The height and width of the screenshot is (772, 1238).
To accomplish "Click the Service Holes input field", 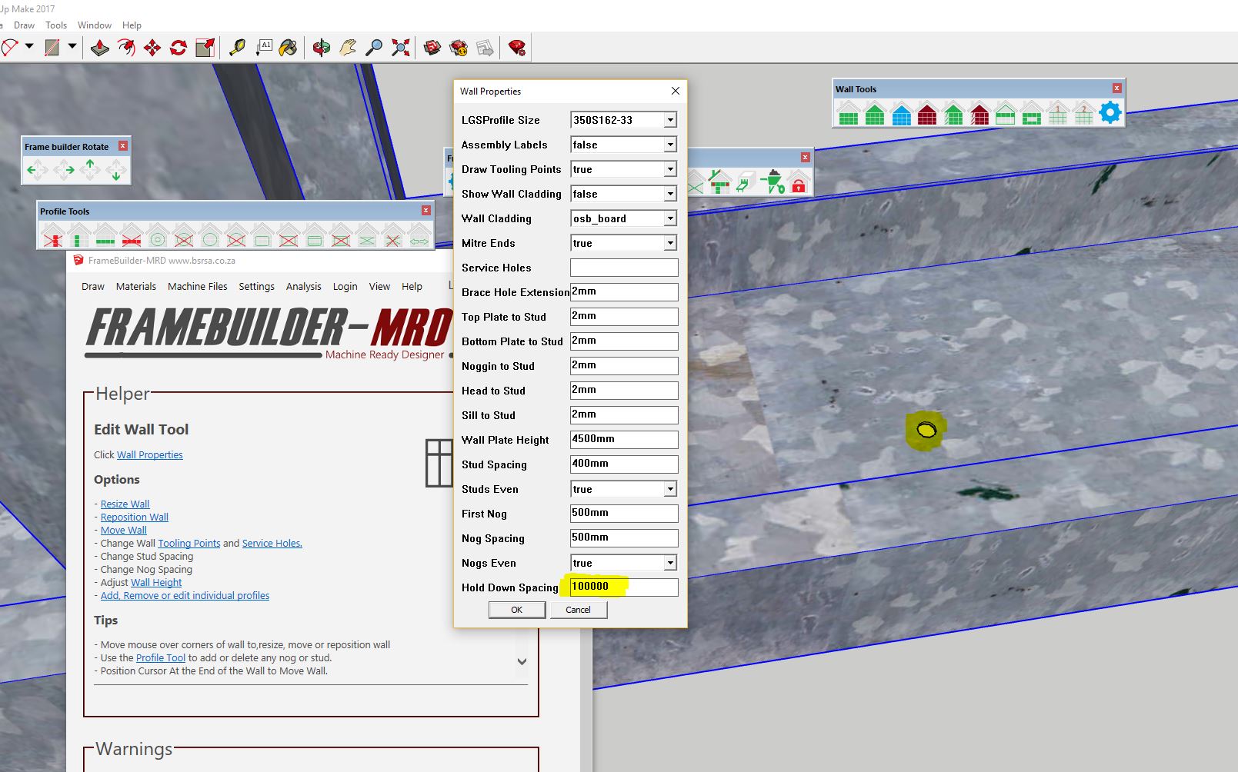I will point(624,268).
